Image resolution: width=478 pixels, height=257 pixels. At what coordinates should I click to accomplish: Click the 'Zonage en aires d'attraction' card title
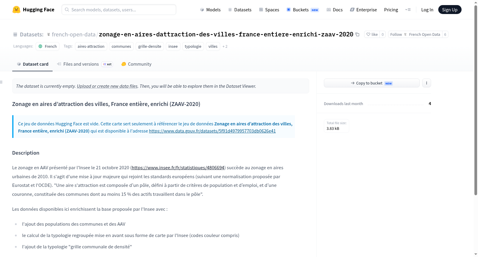click(x=106, y=104)
